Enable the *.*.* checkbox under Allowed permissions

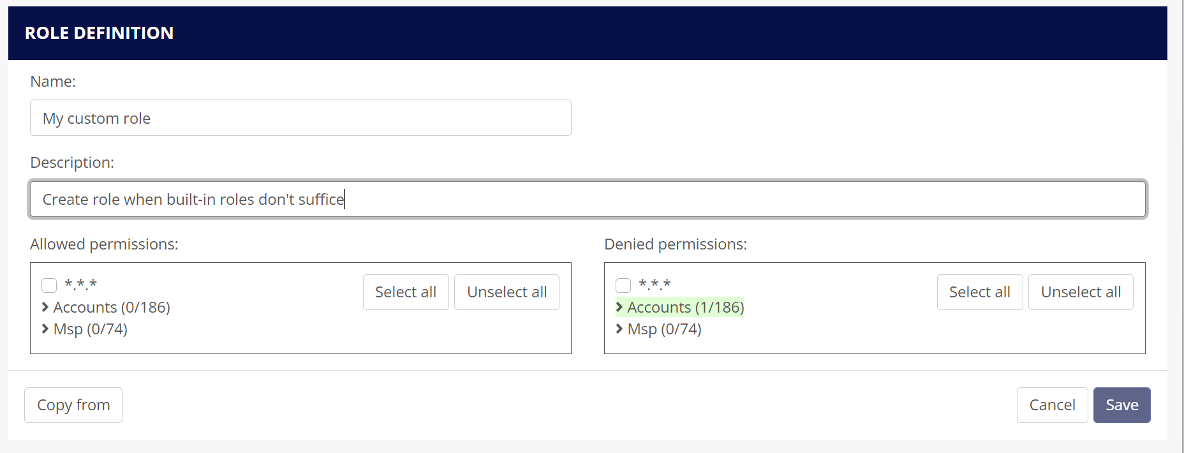[49, 285]
